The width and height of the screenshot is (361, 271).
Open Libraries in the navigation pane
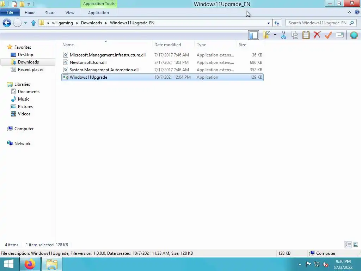pos(22,84)
